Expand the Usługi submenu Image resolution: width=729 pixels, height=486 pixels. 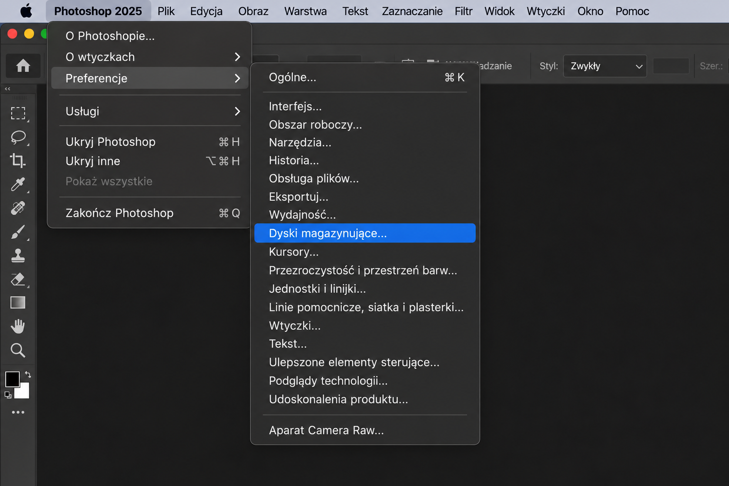coord(150,112)
